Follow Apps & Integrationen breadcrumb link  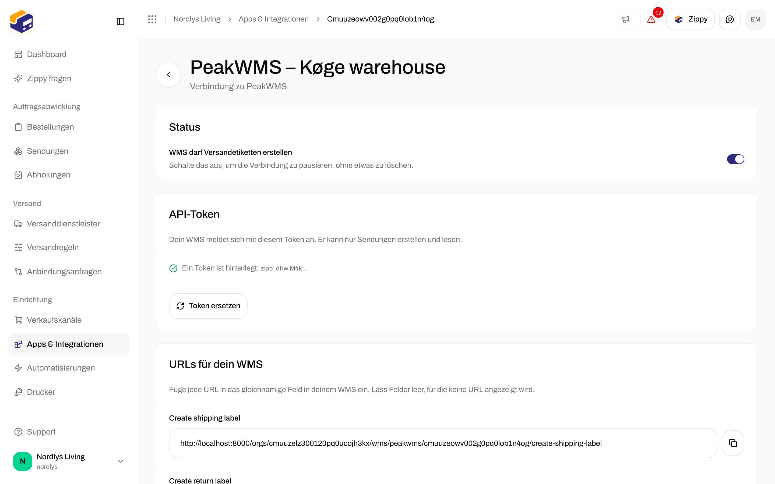click(273, 19)
